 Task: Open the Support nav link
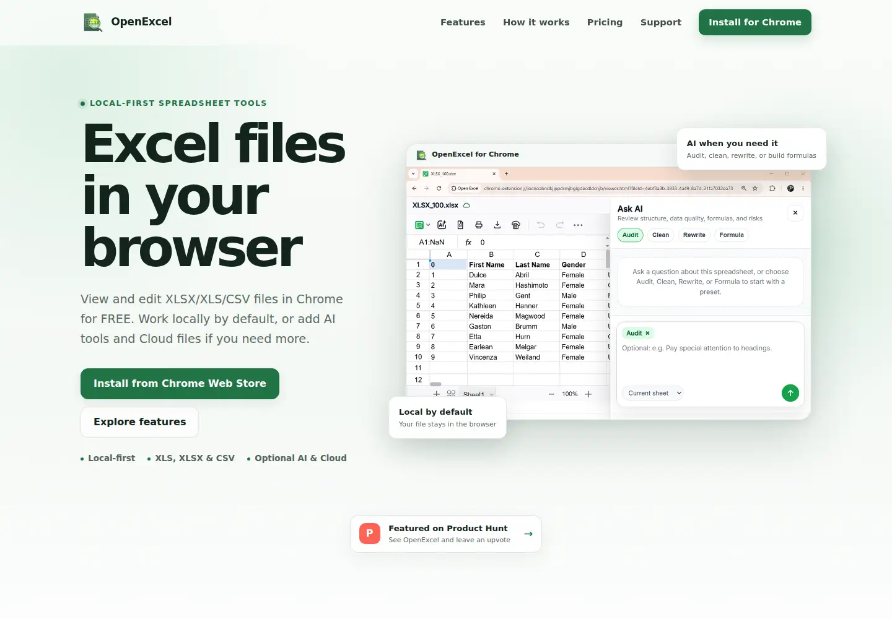[661, 22]
